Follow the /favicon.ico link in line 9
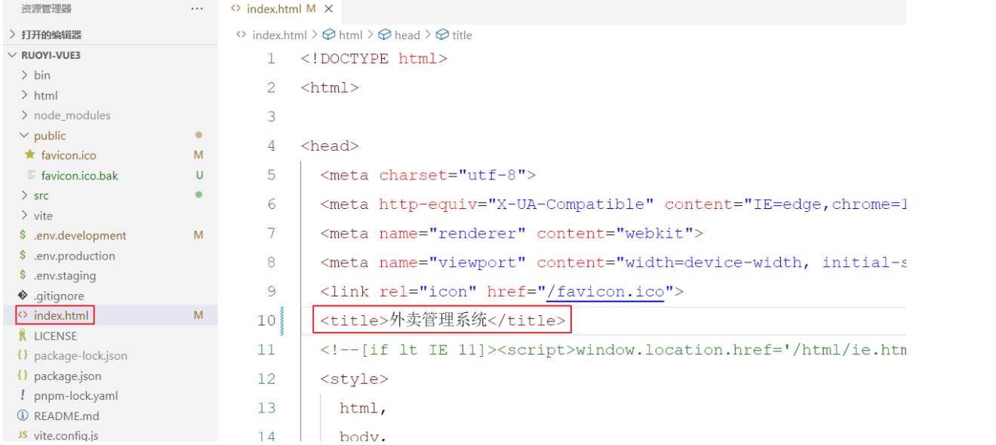996x445 pixels. pyautogui.click(x=606, y=291)
